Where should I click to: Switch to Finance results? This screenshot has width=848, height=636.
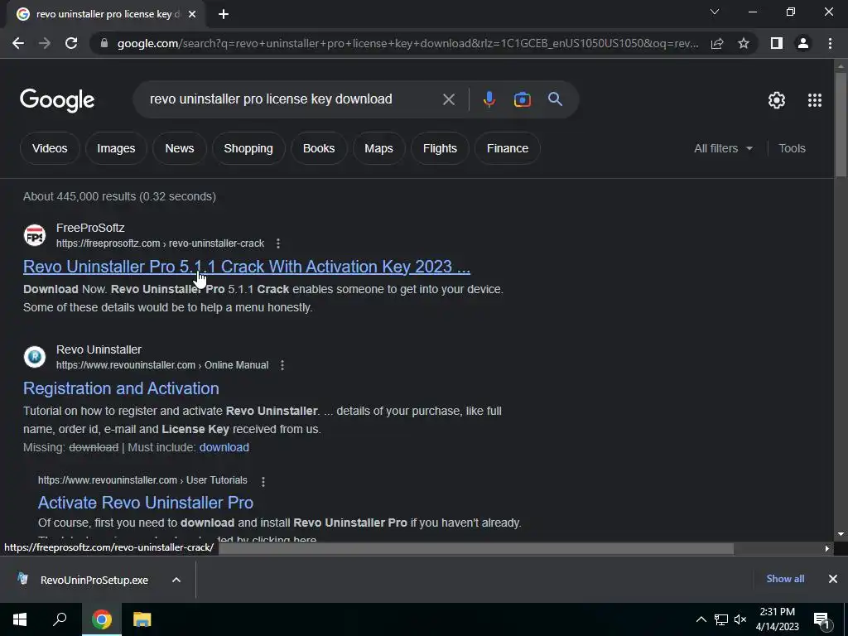click(x=508, y=148)
